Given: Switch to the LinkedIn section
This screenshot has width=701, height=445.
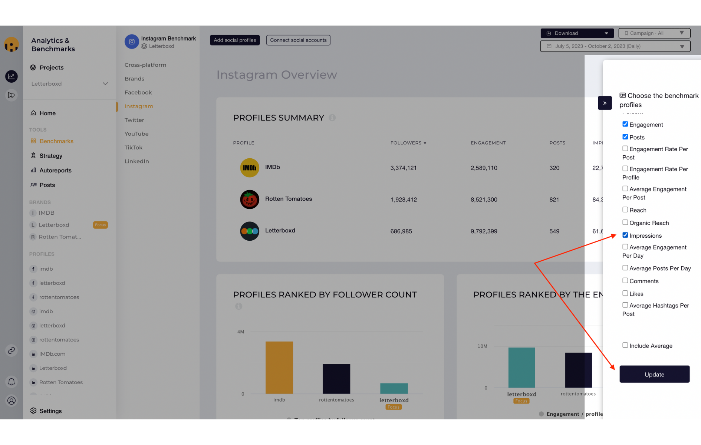Looking at the screenshot, I should tap(136, 161).
